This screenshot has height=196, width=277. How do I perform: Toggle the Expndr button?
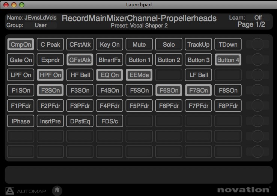[x=50, y=60]
